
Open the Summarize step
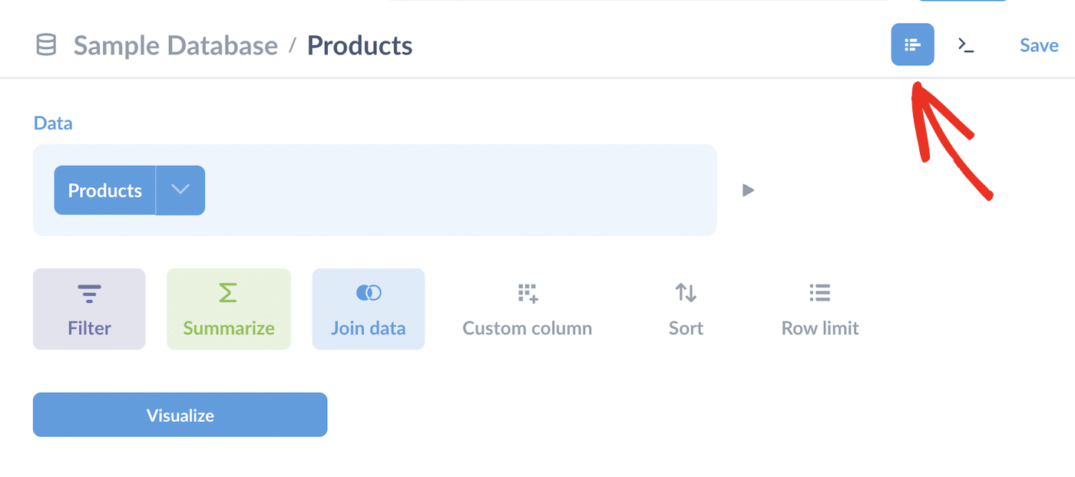point(228,309)
